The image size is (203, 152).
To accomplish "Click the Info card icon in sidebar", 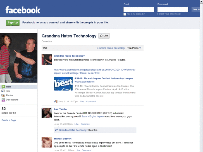I will pos(3,91).
